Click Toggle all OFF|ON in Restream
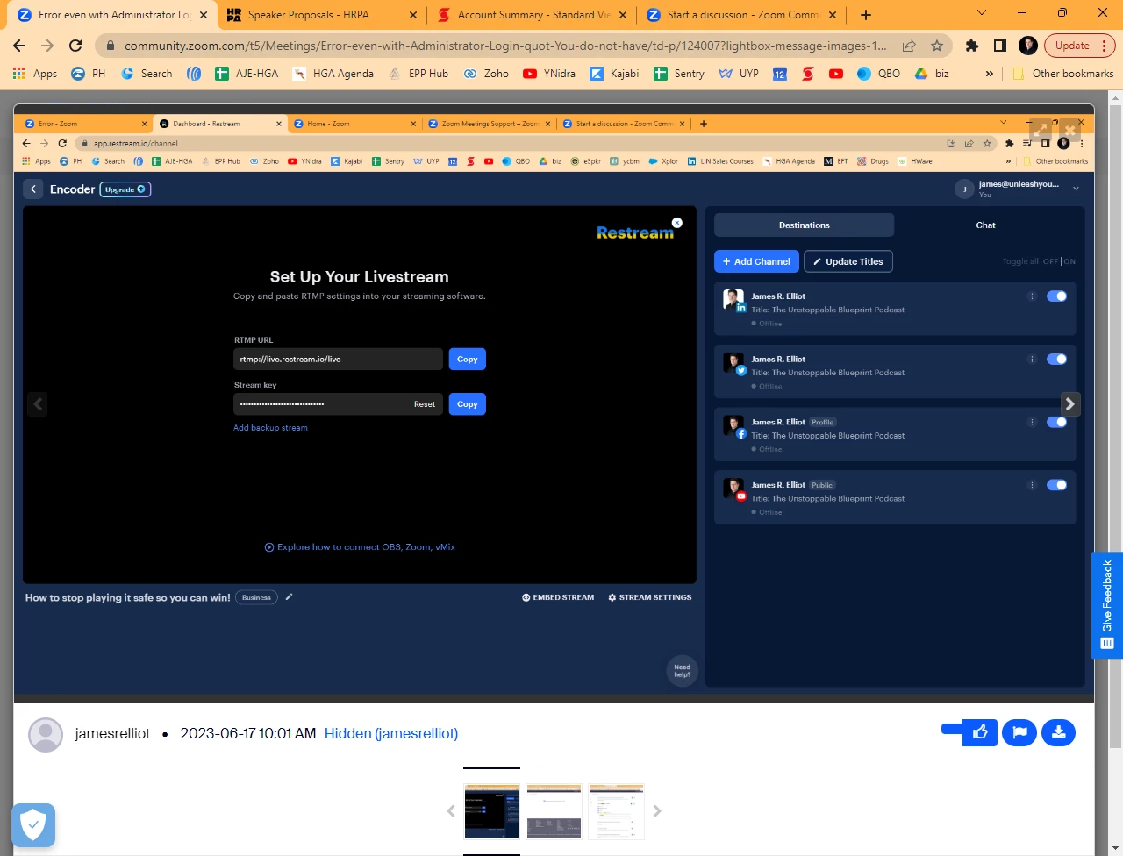The height and width of the screenshot is (856, 1123). click(x=1039, y=261)
